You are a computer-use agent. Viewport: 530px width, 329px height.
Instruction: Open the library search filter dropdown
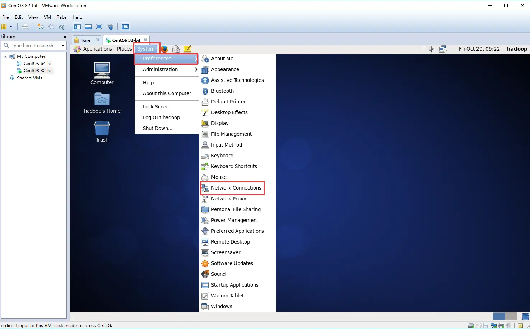[63, 46]
